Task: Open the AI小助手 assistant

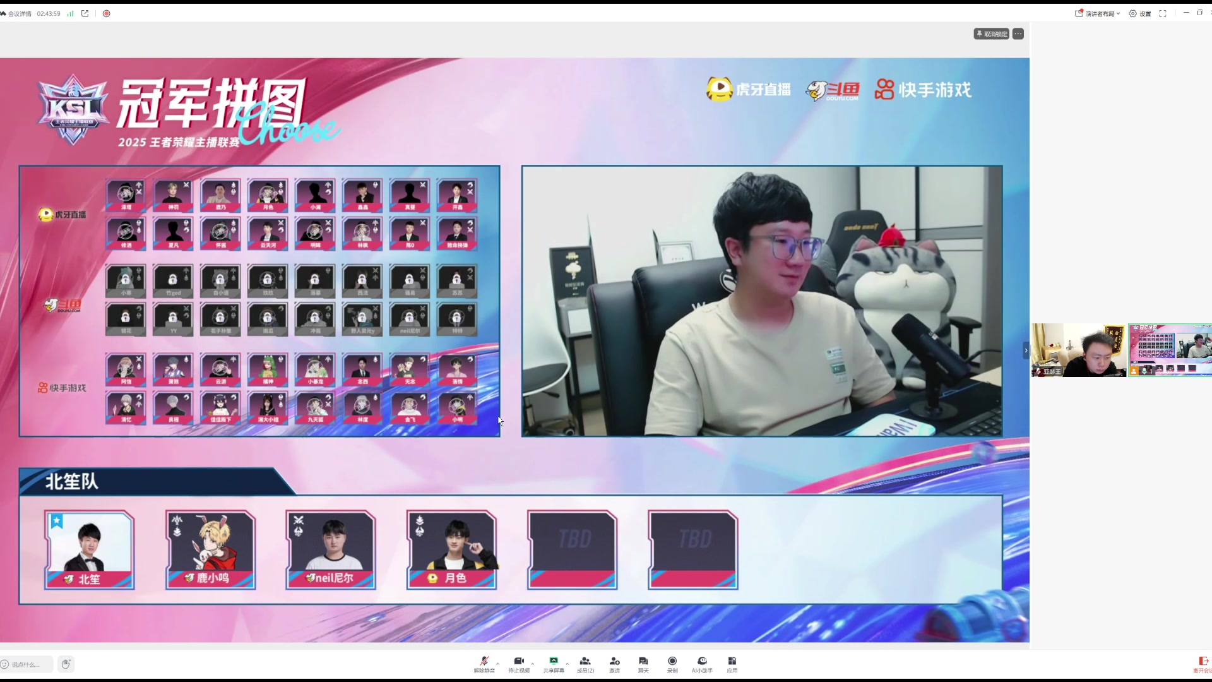Action: point(702,664)
